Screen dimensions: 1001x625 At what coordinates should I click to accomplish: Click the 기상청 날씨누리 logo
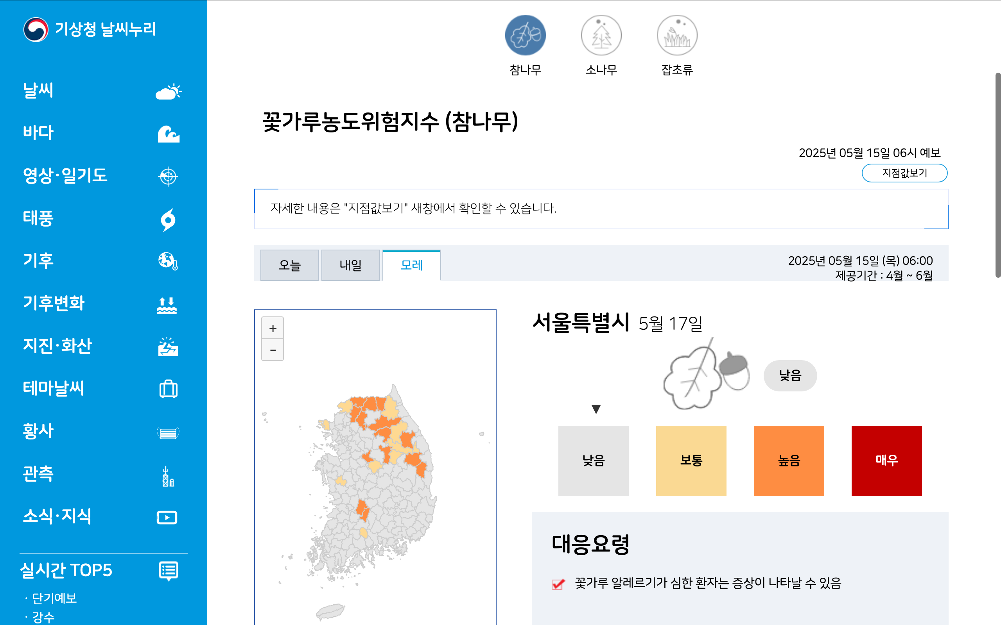point(89,29)
